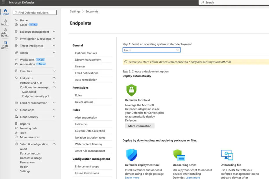Click the Cloud security icon
This screenshot has height=179, width=269.
tap(16, 117)
